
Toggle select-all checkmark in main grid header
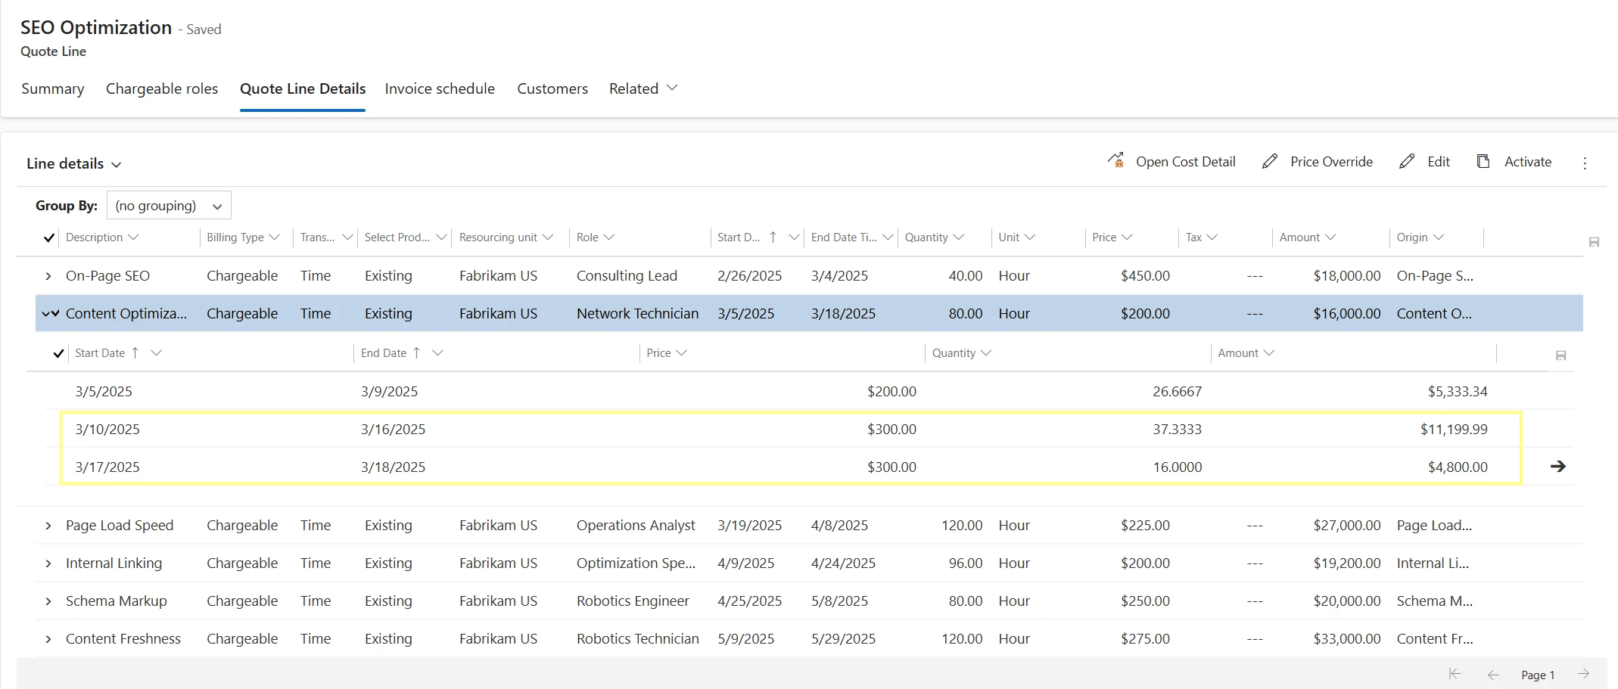tap(49, 237)
